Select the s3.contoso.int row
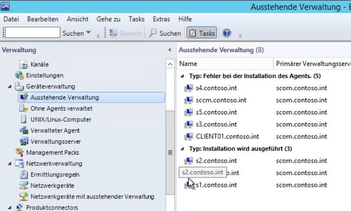351x211 pixels. point(264,125)
